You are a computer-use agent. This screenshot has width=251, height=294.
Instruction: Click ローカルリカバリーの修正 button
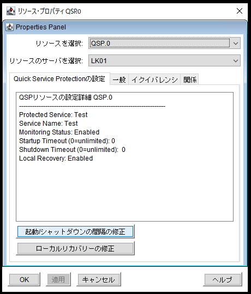pyautogui.click(x=75, y=248)
